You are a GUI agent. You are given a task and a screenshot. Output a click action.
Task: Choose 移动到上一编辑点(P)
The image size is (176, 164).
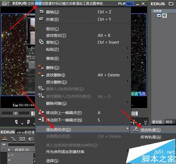[83, 113]
